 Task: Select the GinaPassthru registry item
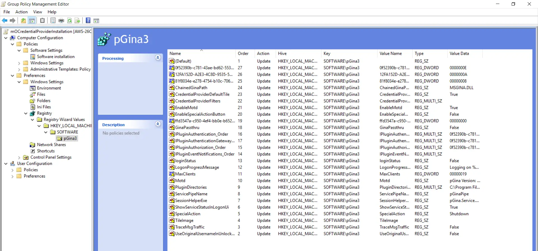[187, 127]
